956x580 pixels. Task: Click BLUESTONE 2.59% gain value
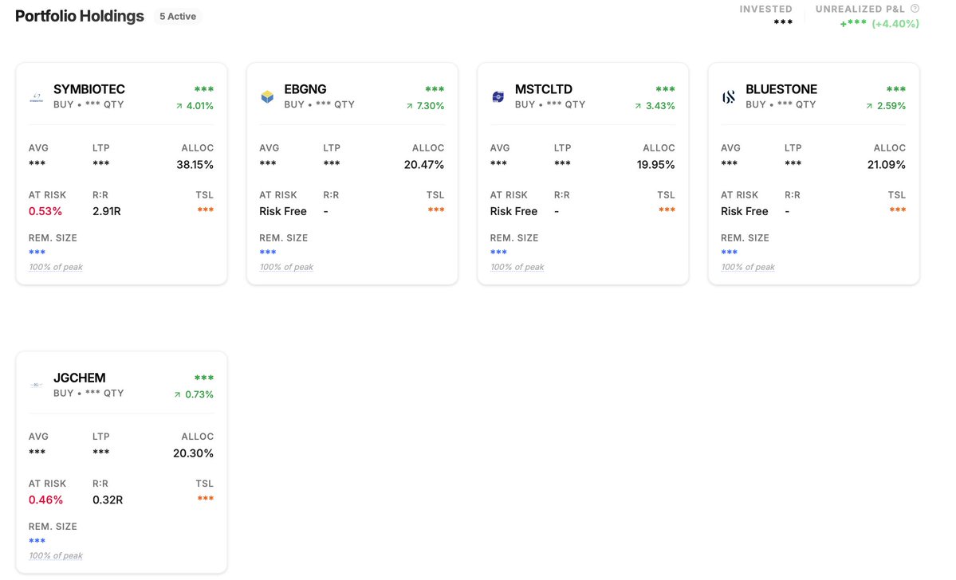pyautogui.click(x=891, y=106)
